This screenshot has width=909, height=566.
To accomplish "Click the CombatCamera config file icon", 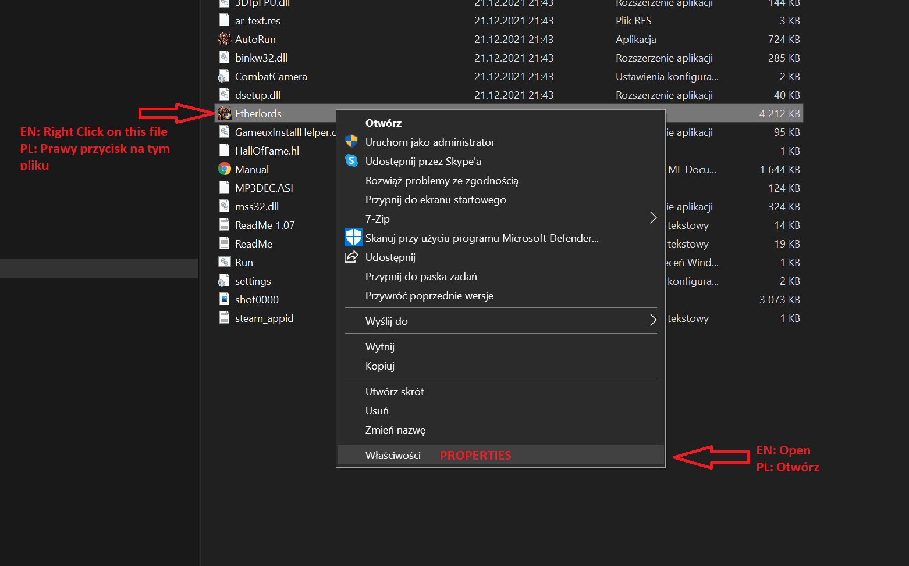I will [224, 76].
